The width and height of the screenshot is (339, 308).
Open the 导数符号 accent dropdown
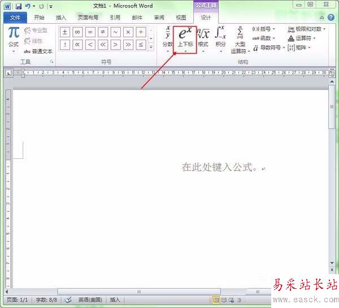coord(269,47)
